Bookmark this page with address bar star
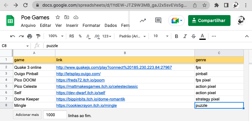This screenshot has height=121, width=252. [204, 5]
